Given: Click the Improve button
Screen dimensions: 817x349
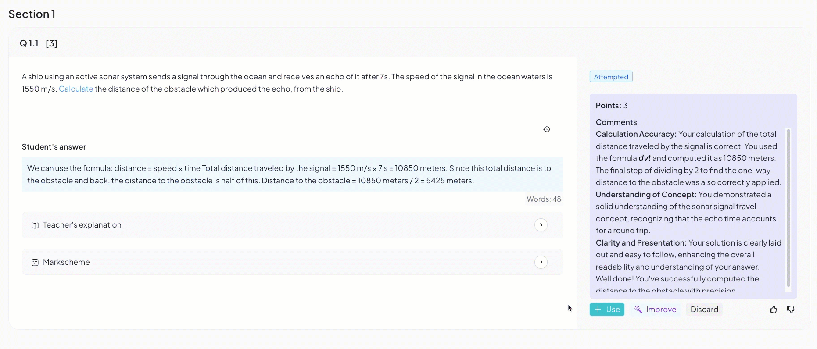Looking at the screenshot, I should click(x=655, y=310).
